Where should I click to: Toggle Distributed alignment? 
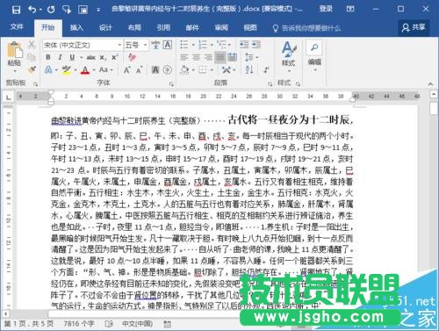(x=232, y=57)
